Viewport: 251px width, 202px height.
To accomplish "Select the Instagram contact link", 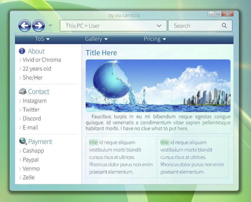I will pyautogui.click(x=35, y=101).
